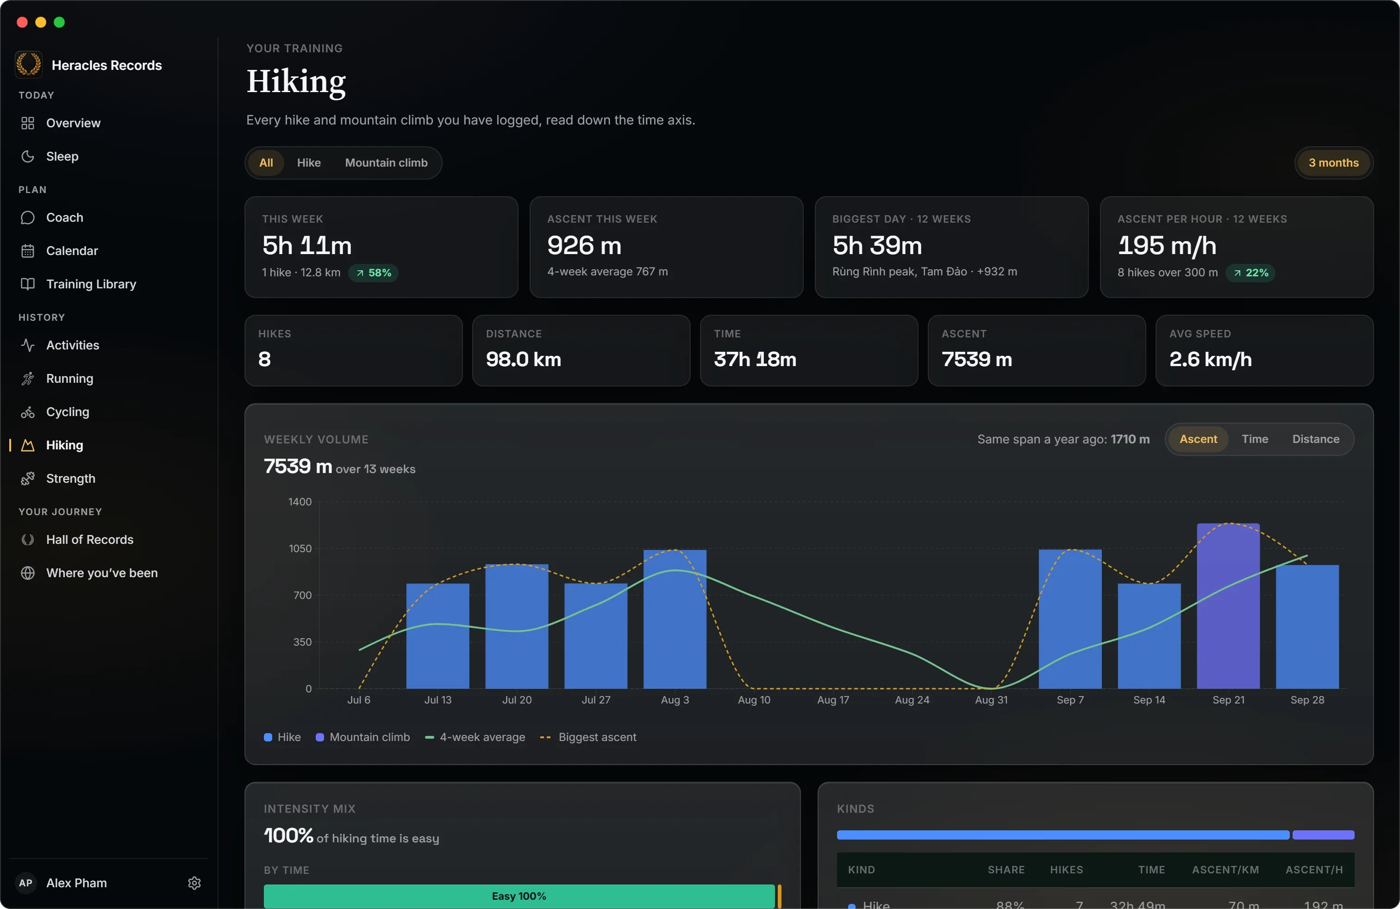Viewport: 1400px width, 909px height.
Task: Open the Biggest Day 5h 39m card
Action: tap(951, 247)
